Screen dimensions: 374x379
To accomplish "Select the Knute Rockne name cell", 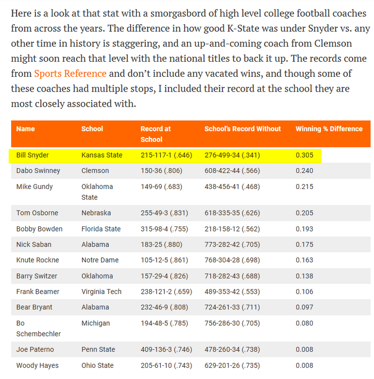I will (x=37, y=260).
